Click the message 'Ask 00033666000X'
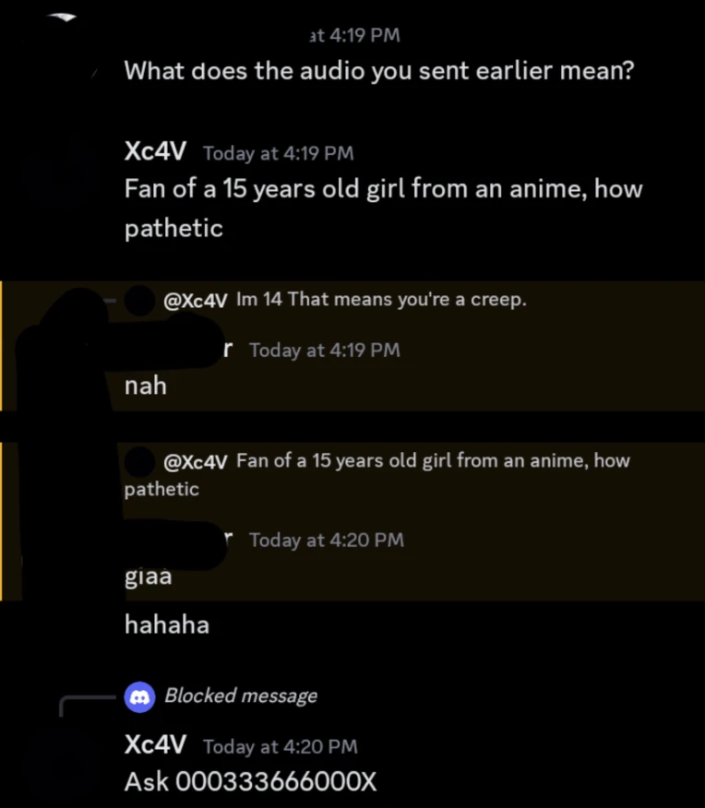Viewport: 705px width, 808px height. coord(250,782)
